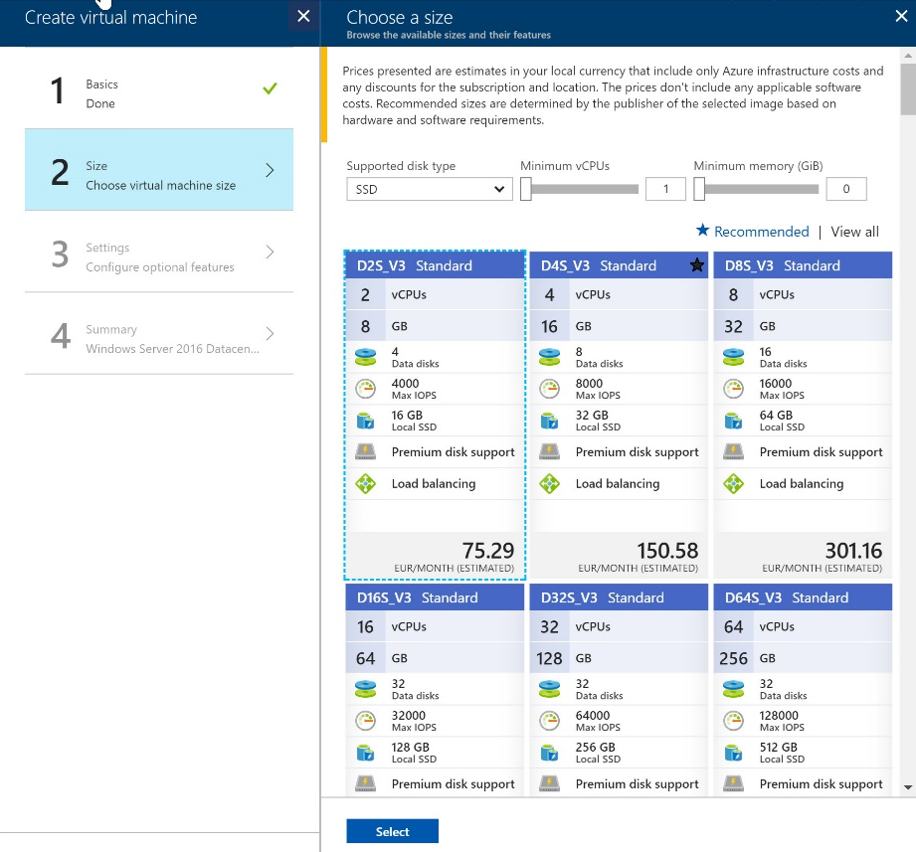The width and height of the screenshot is (916, 852).
Task: Open step 4 Summary Windows Server 2016
Action: [x=159, y=333]
